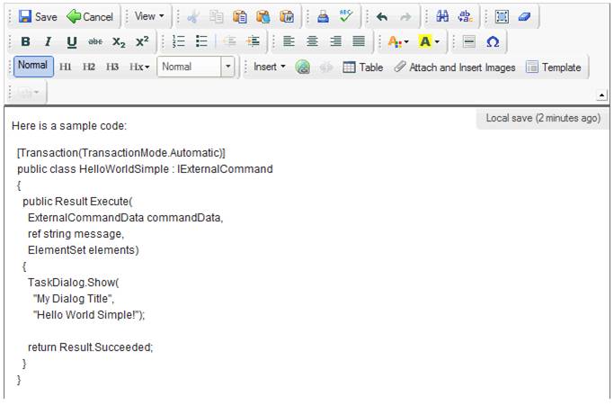
Task: Align text right
Action: 335,41
